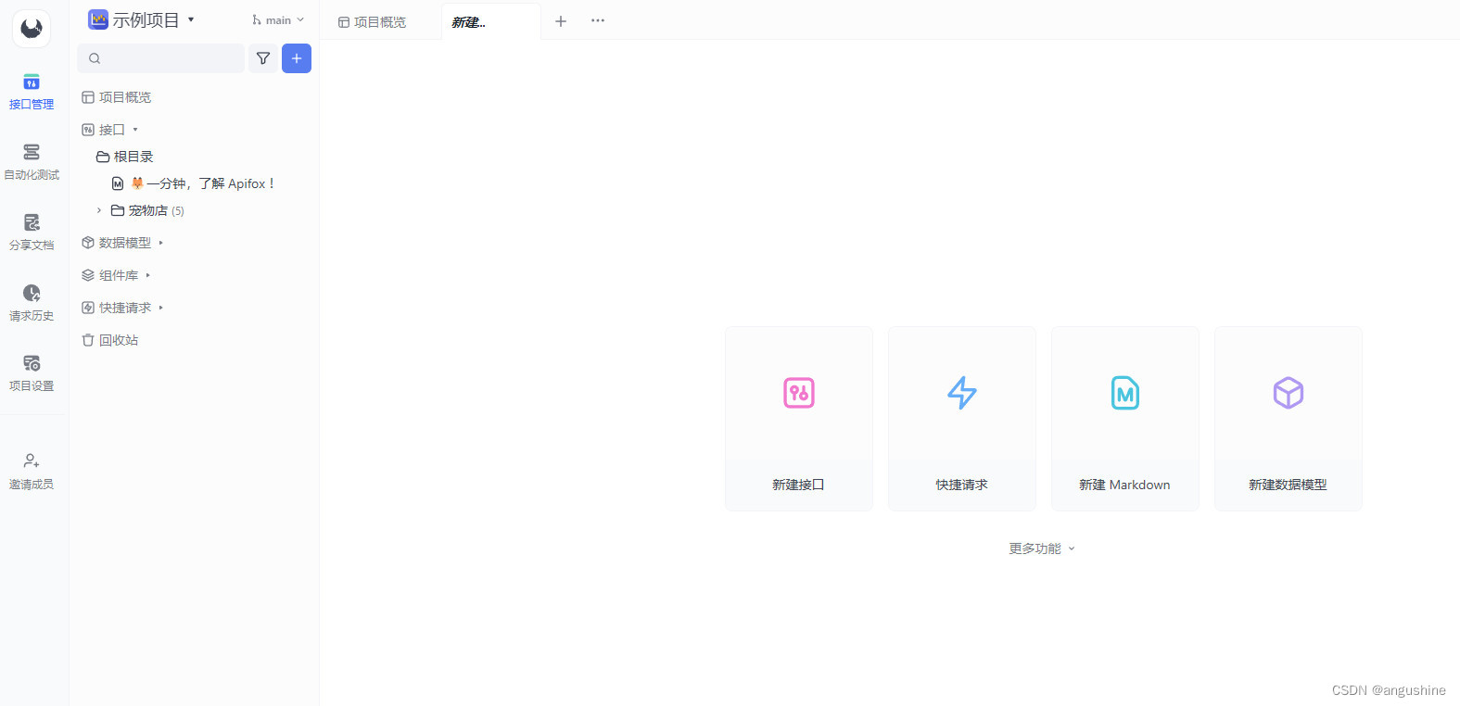The width and height of the screenshot is (1460, 706).
Task: Click the 新建 Markdown label
Action: 1124,485
